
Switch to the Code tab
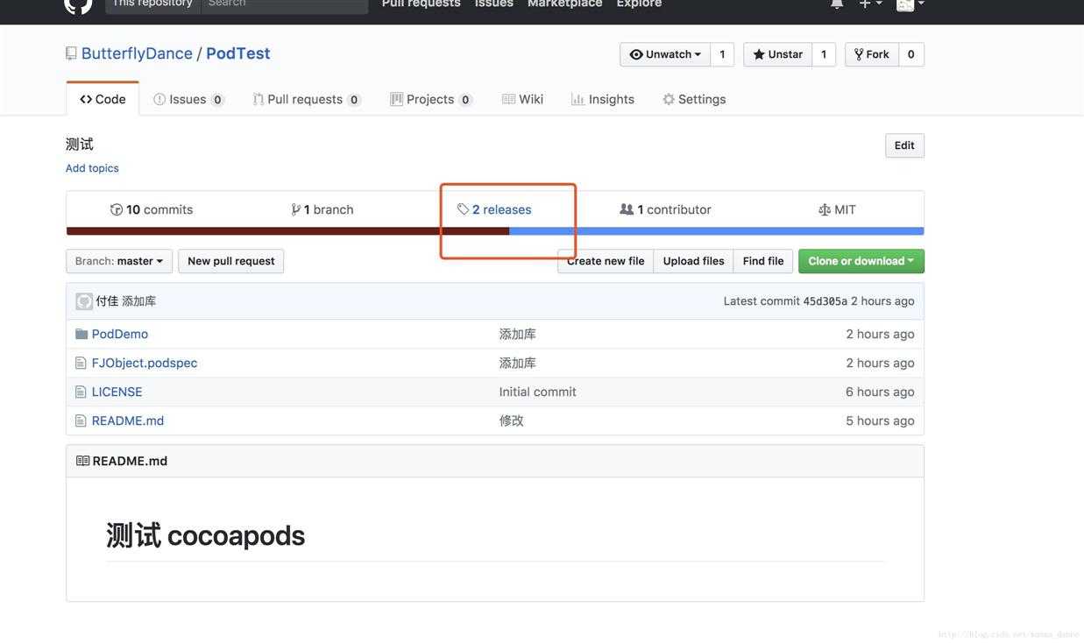tap(103, 99)
